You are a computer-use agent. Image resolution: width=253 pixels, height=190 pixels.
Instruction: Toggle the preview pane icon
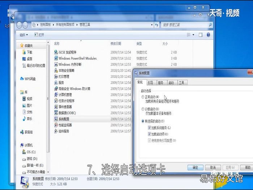tap(200, 35)
